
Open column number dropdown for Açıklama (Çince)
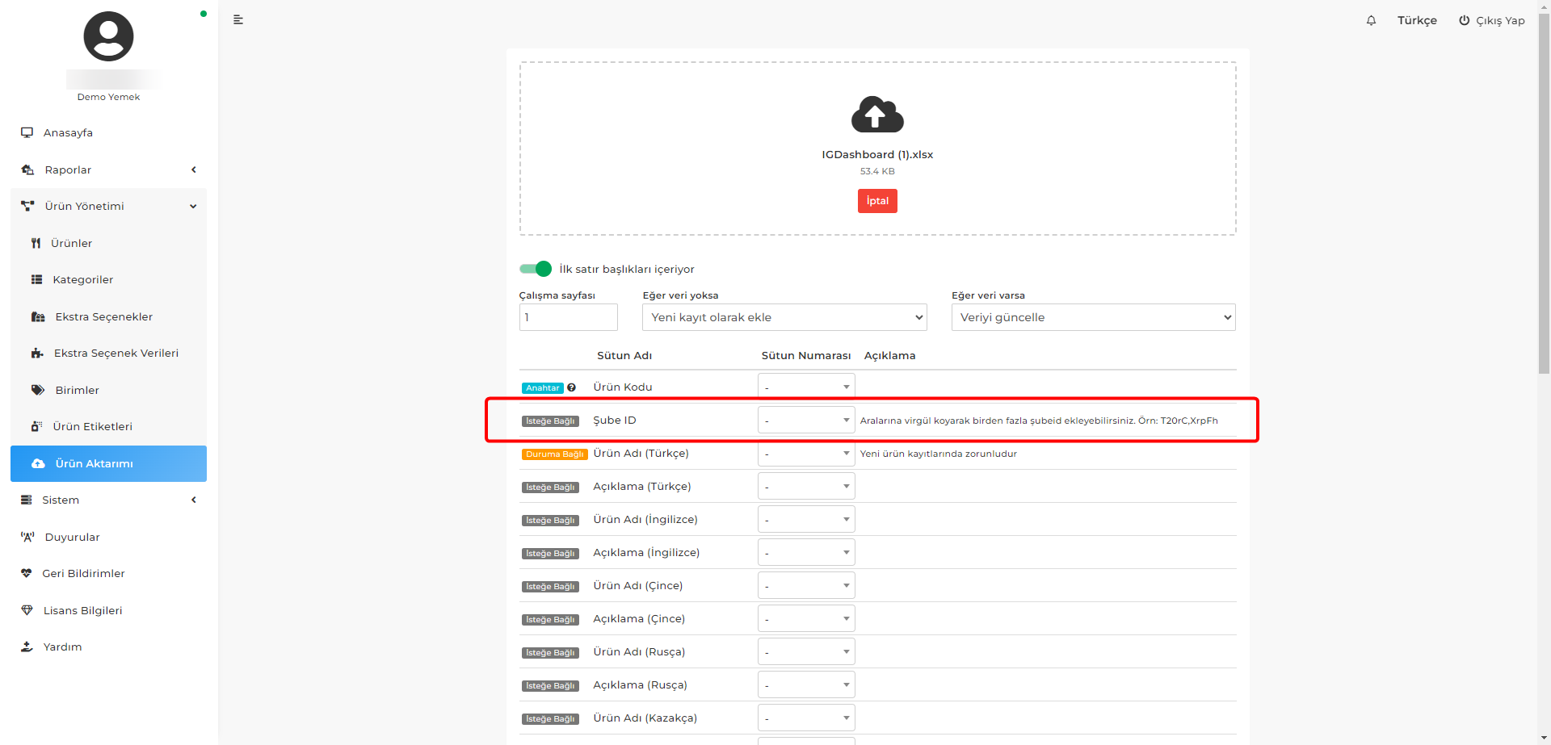pyautogui.click(x=806, y=618)
